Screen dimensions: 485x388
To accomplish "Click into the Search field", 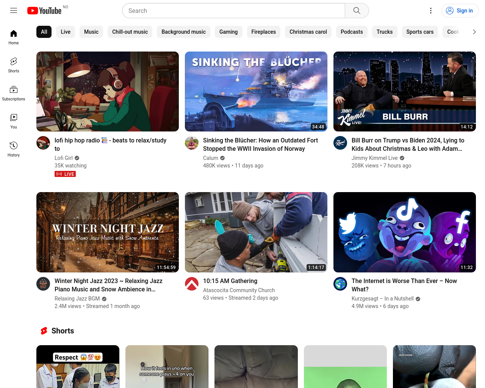I will [x=233, y=11].
